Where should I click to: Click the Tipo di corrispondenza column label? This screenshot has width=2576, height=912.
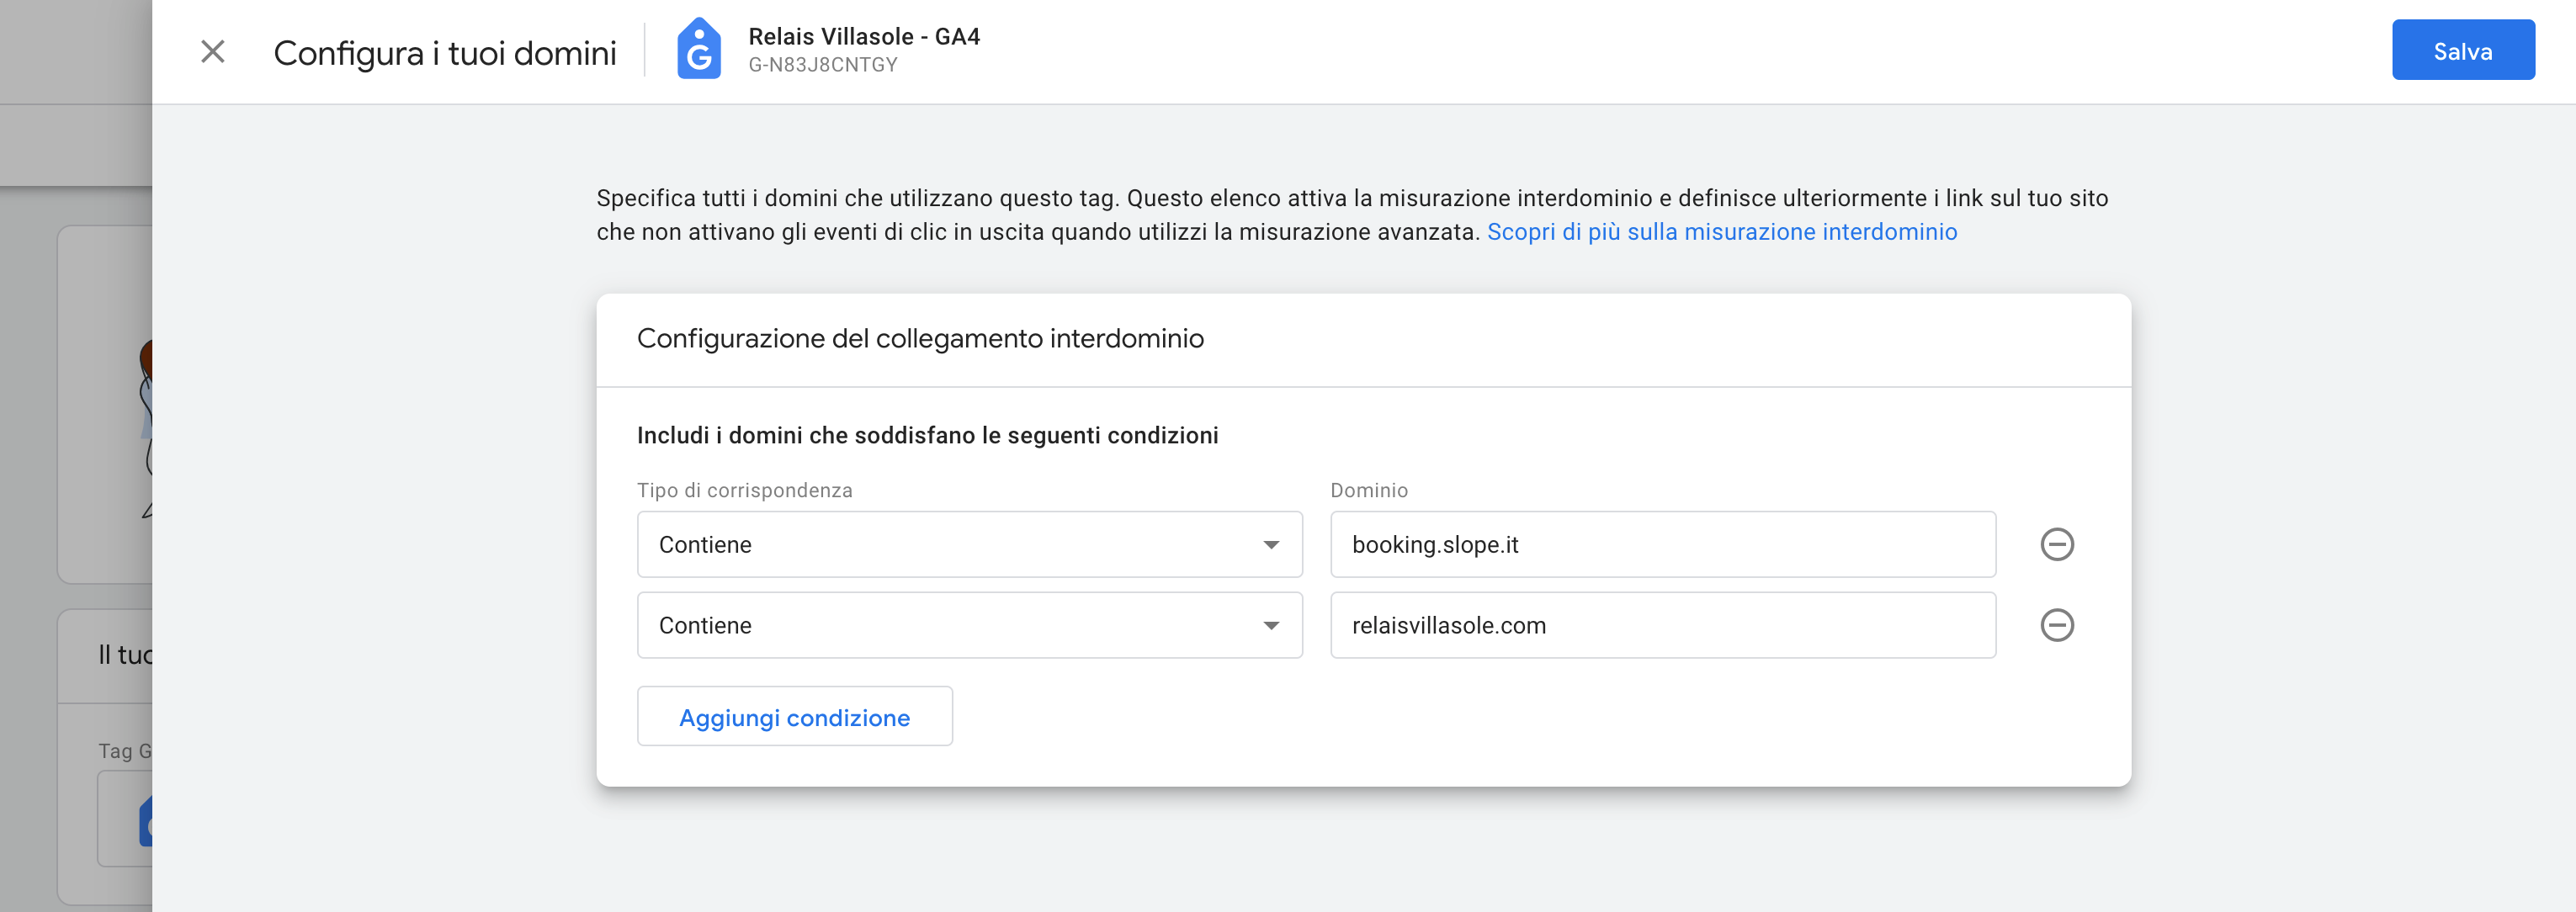click(744, 490)
